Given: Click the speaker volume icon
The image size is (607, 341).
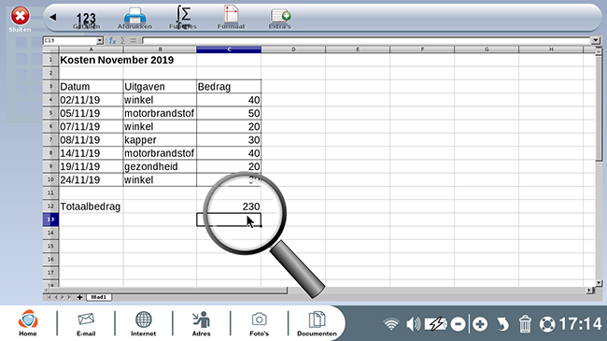Looking at the screenshot, I should click(x=413, y=324).
